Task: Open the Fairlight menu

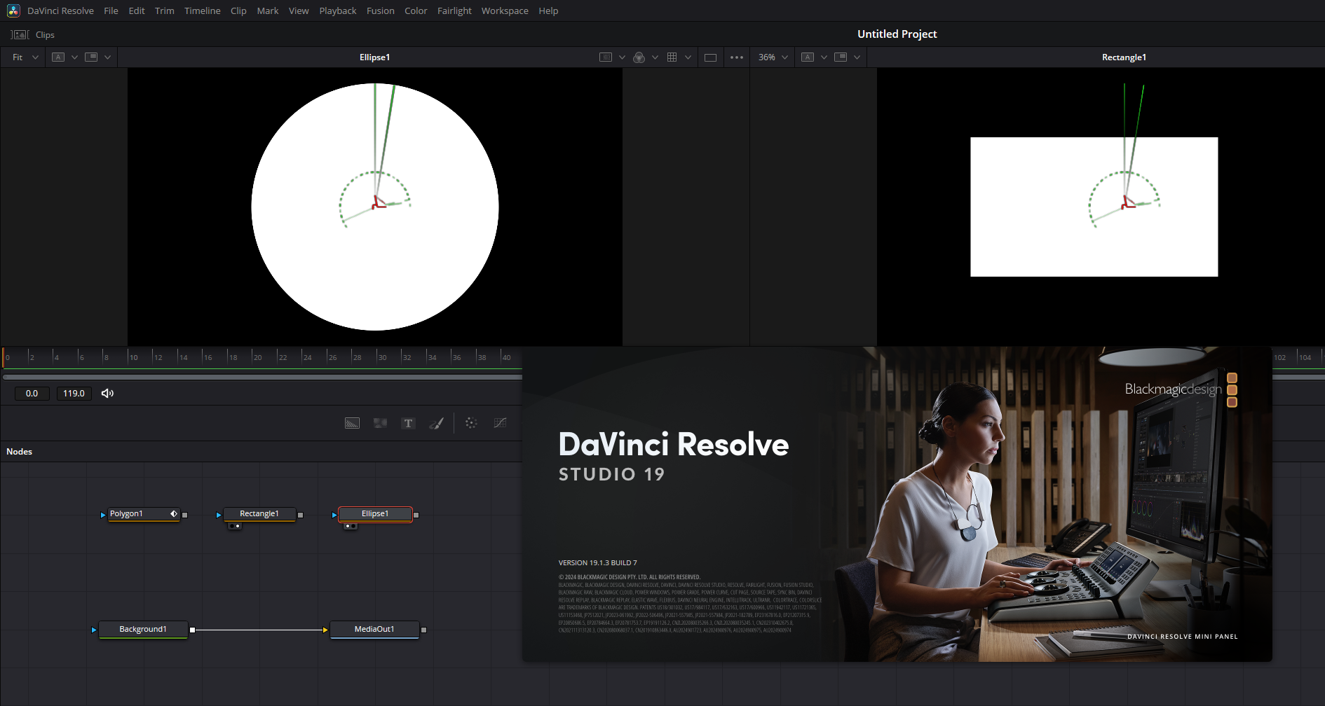Action: [454, 11]
